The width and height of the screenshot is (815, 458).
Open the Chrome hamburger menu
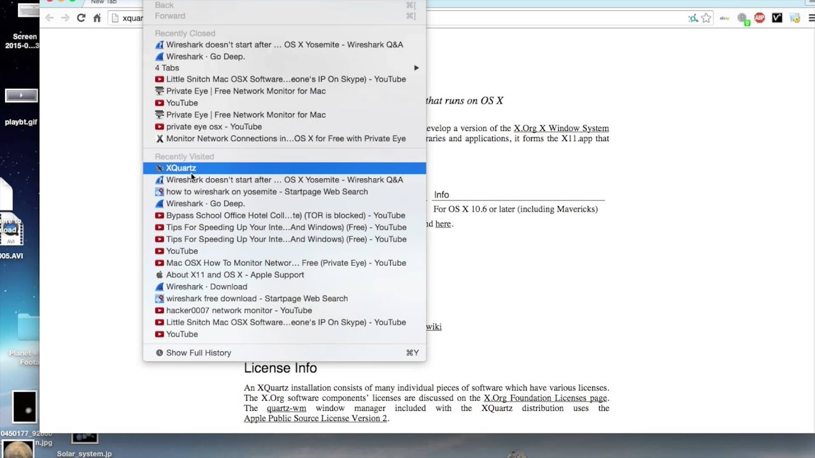click(x=812, y=18)
